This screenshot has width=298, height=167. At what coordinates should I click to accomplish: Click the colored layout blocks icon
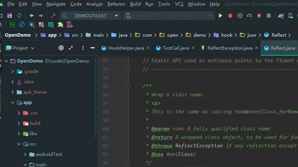(41, 24)
